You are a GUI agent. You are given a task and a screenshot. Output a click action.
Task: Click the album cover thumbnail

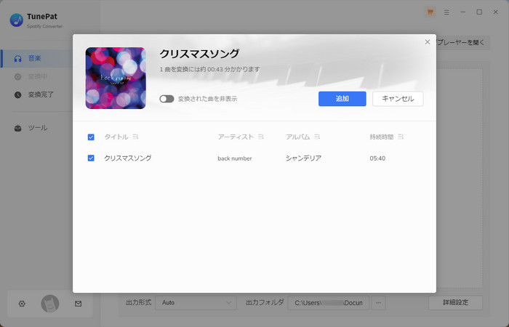(116, 78)
